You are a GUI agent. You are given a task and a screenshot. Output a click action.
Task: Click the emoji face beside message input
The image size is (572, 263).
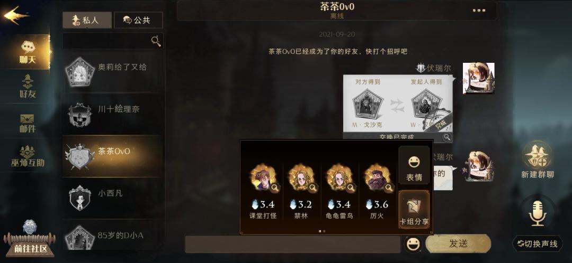point(413,243)
